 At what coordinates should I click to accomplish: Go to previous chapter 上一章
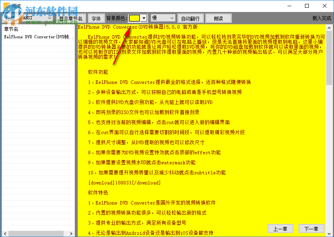pyautogui.click(x=280, y=228)
